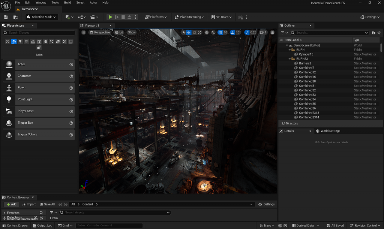
Task: Open the VP Roles dropdown
Action: tap(221, 17)
